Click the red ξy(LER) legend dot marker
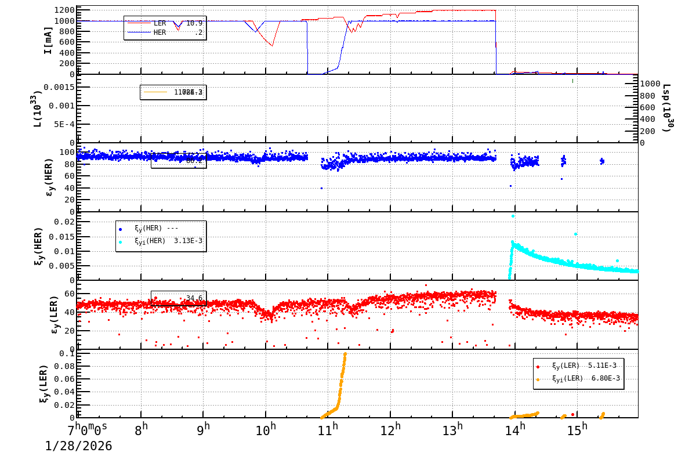The width and height of the screenshot is (696, 463). [x=538, y=367]
